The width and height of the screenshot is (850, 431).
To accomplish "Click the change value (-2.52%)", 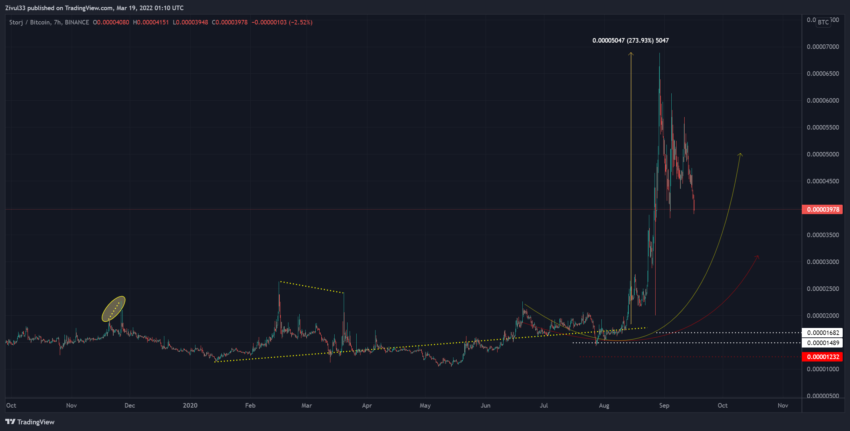I will tap(300, 22).
